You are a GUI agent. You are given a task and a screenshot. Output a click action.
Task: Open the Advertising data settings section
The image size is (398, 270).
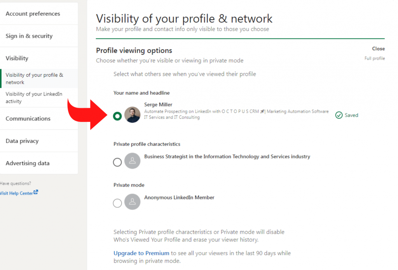[28, 163]
